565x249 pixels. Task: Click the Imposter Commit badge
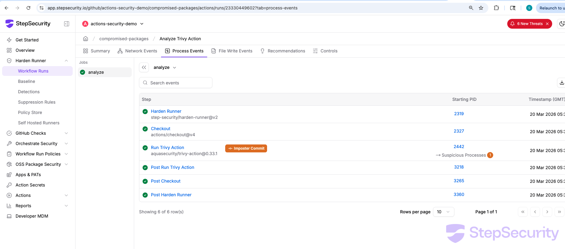point(246,148)
